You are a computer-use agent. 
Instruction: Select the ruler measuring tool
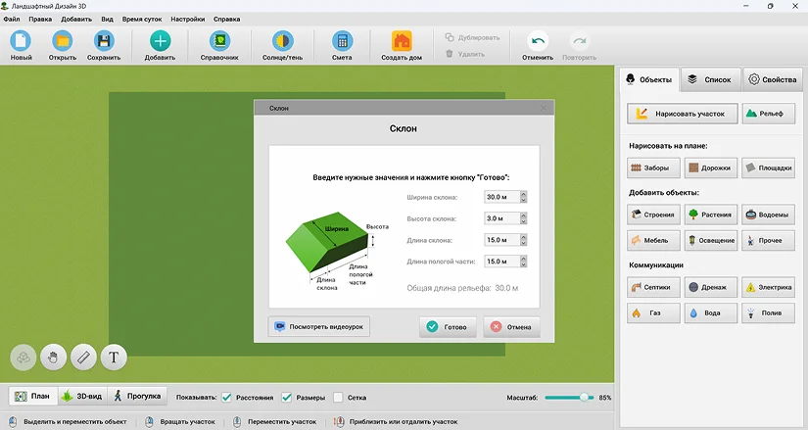tap(83, 357)
